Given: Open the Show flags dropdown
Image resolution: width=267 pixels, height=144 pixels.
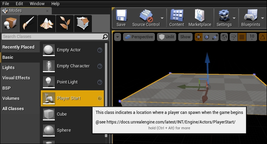Looking at the screenshot, I should pyautogui.click(x=185, y=37).
